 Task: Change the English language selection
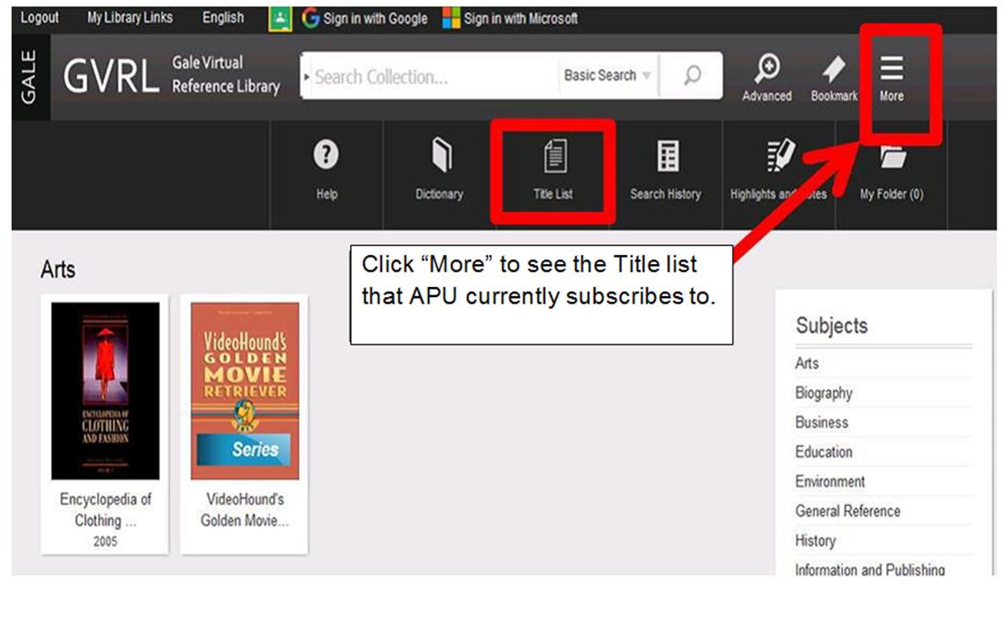223,17
